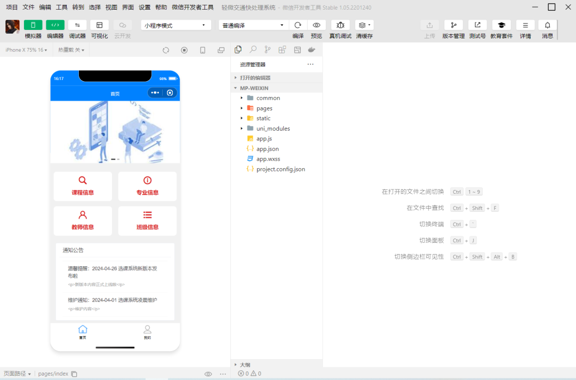Open the 教育套件 education kit

pyautogui.click(x=501, y=25)
